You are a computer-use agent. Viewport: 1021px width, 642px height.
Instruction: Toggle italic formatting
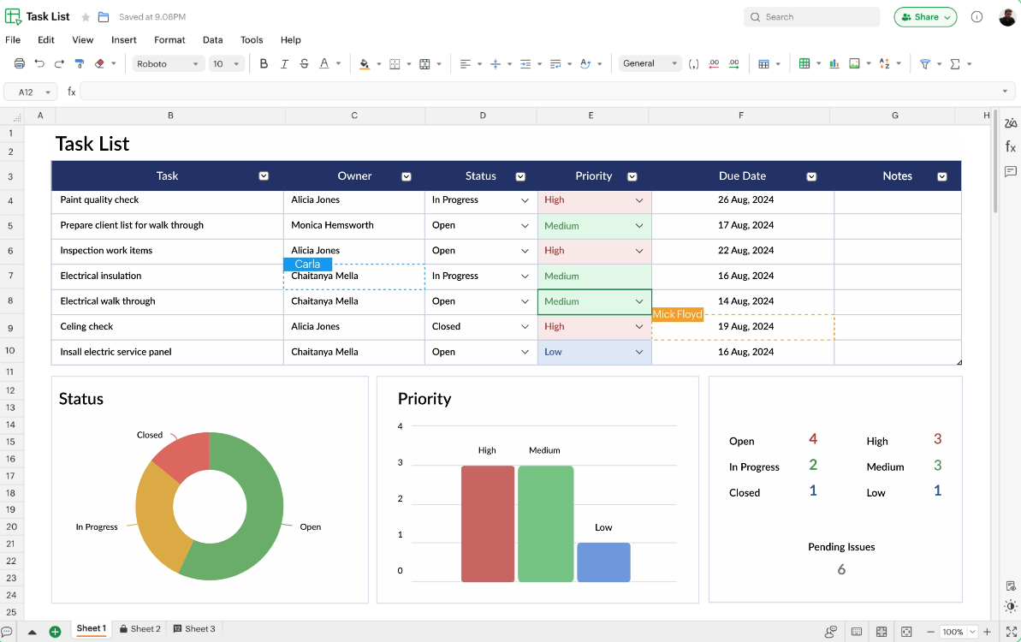pyautogui.click(x=284, y=63)
